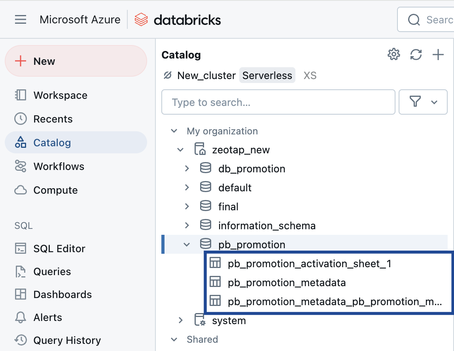Click the system catalog icon
This screenshot has width=454, height=351.
[200, 320]
